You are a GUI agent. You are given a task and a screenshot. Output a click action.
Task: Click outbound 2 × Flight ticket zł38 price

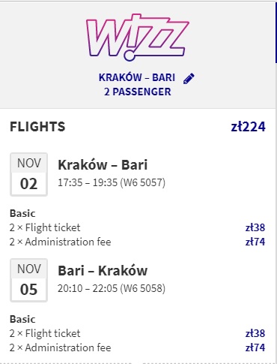[x=255, y=227]
